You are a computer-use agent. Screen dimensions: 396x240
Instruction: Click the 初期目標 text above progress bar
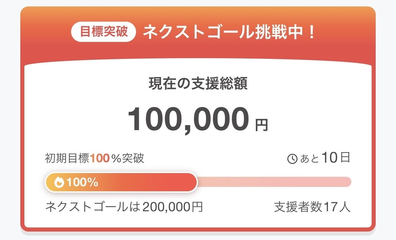click(67, 158)
